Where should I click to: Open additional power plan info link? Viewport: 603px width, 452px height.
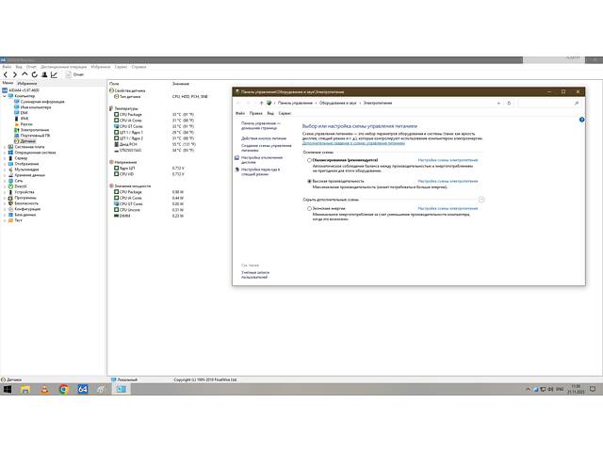pyautogui.click(x=353, y=143)
